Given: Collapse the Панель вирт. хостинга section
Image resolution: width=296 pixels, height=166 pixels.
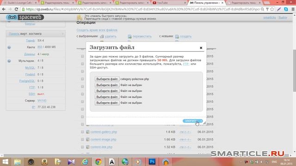Looking at the screenshot, I should coord(63,34).
